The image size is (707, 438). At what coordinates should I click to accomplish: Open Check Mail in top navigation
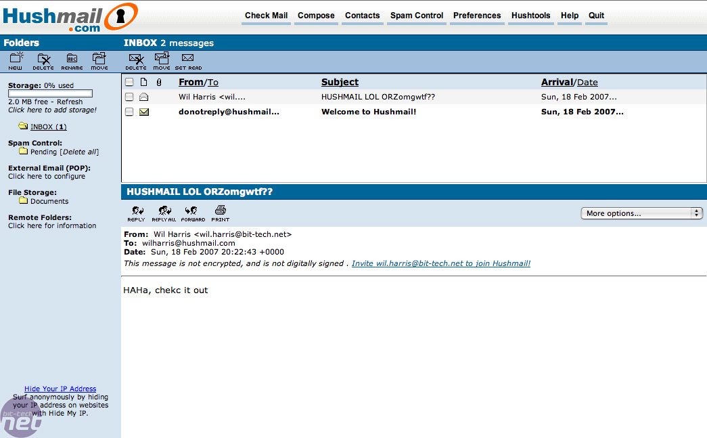[x=266, y=16]
